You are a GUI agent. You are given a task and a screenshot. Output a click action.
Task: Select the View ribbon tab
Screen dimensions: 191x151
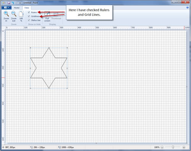click(x=27, y=8)
